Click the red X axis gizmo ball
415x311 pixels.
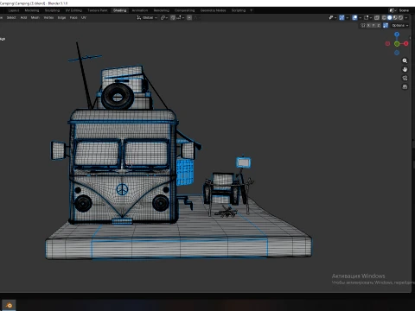[406, 43]
